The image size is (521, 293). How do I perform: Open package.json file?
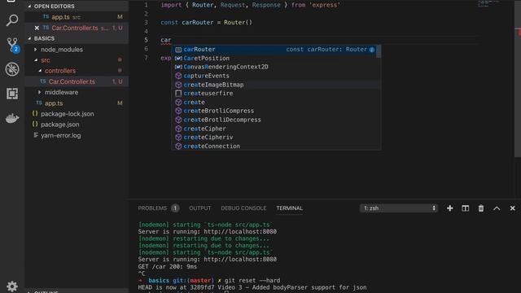(77, 125)
